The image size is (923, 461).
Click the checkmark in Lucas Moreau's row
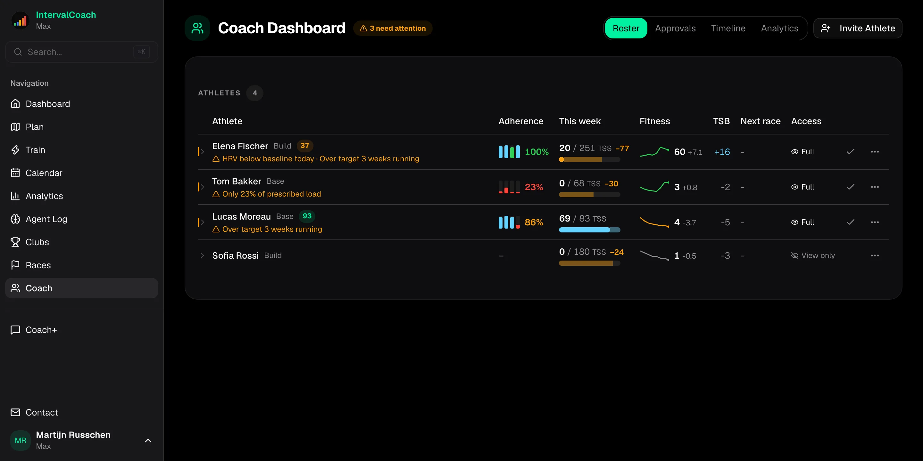(x=850, y=222)
